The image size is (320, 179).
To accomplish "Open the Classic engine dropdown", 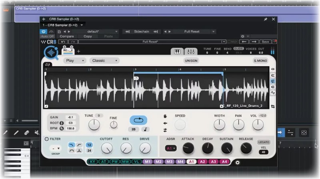I will 104,61.
